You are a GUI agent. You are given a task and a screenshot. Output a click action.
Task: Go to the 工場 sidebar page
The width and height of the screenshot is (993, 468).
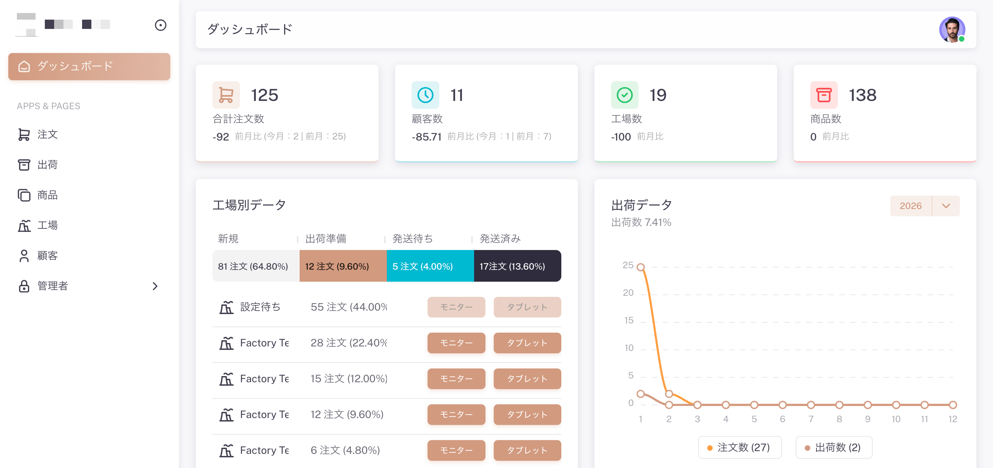(47, 225)
